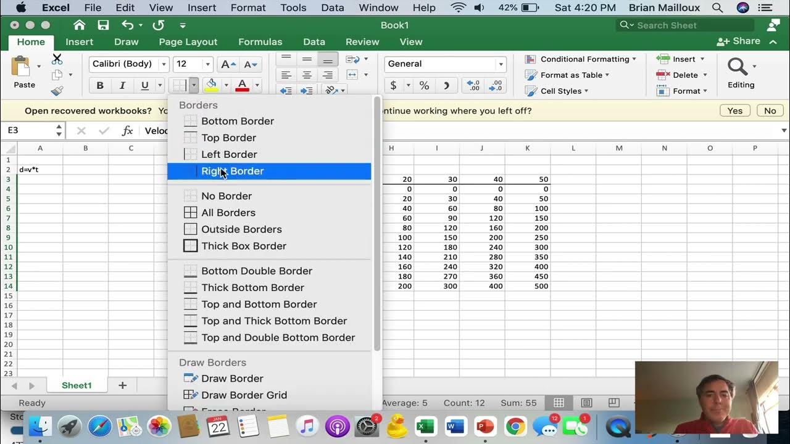Click No on the recovered workbooks bar
Screen dimensions: 790x444
pyautogui.click(x=770, y=111)
